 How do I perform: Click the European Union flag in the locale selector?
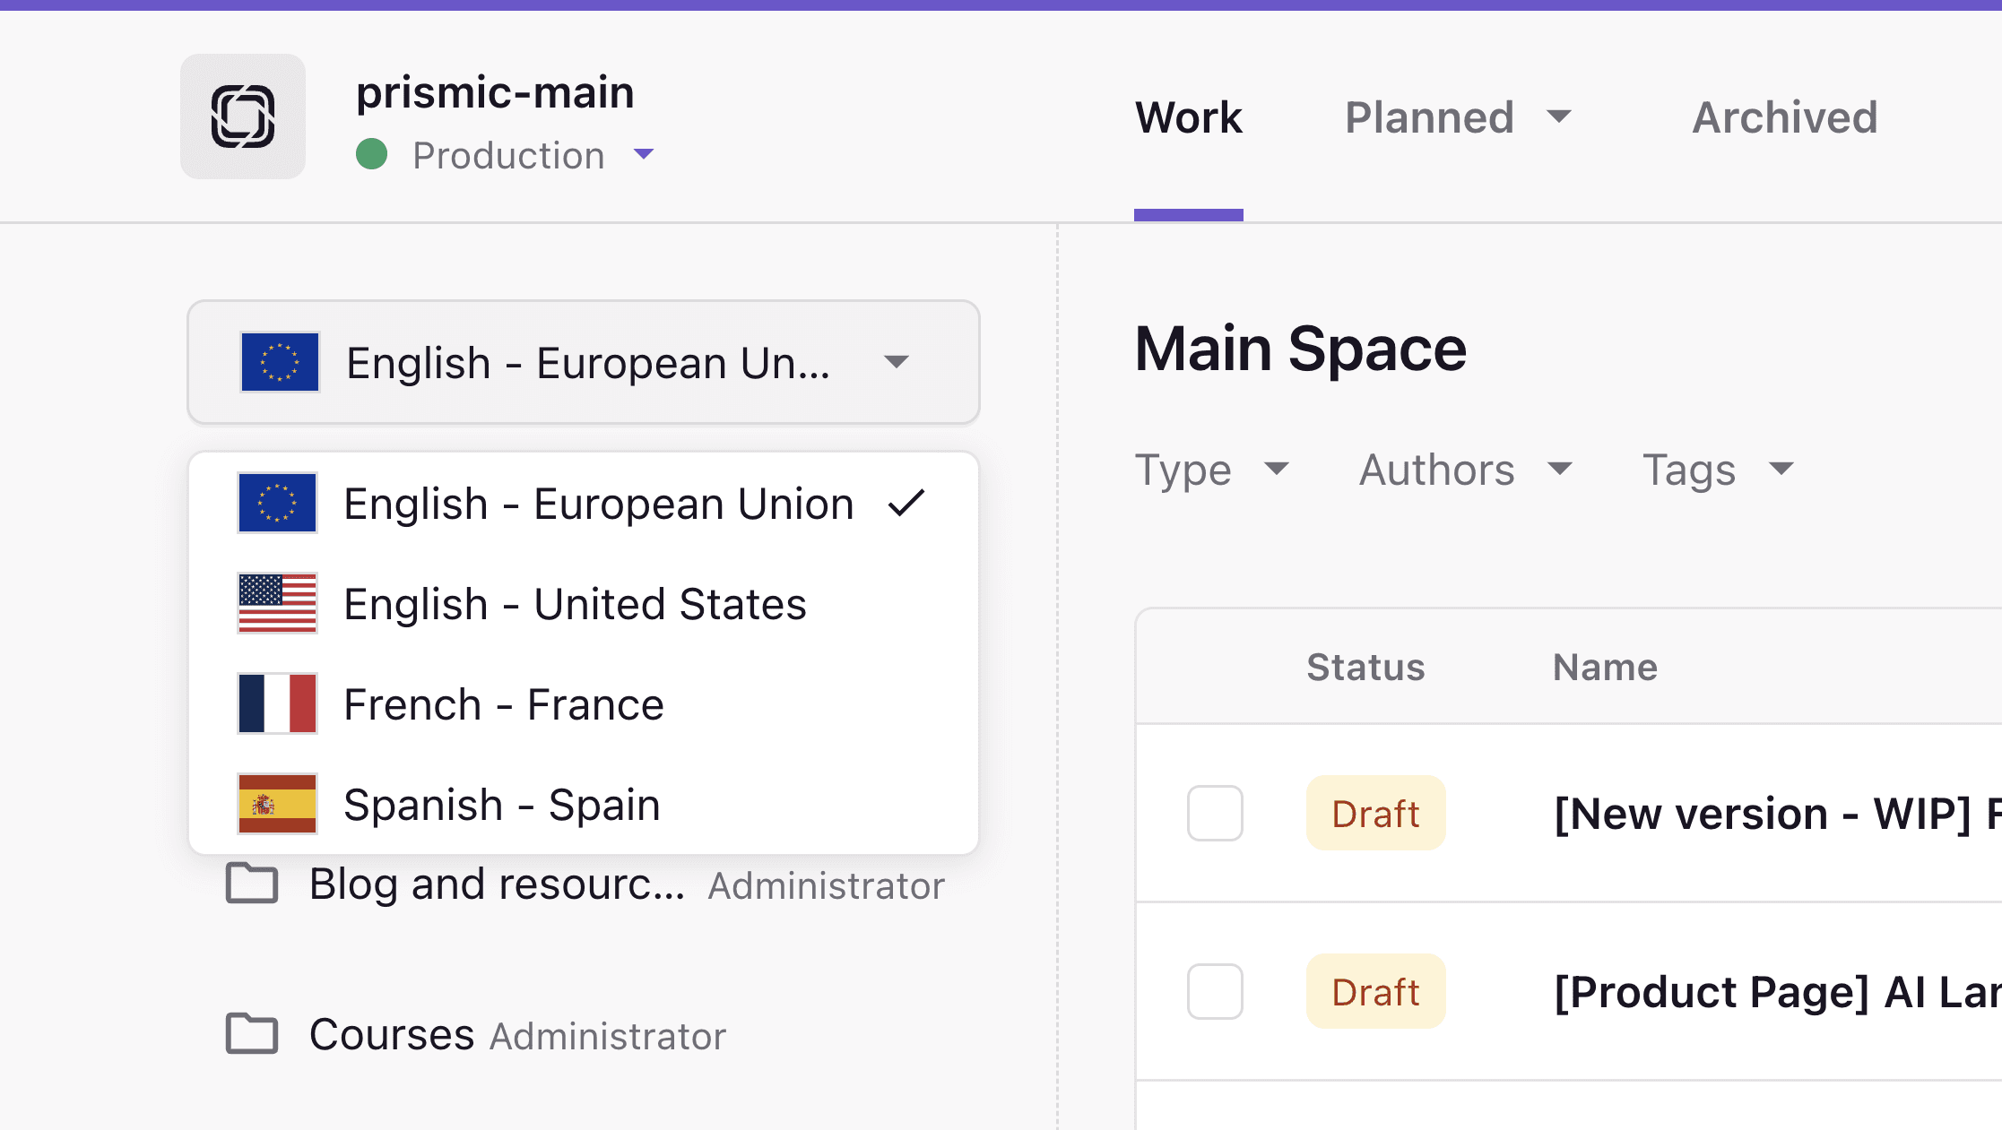click(279, 362)
